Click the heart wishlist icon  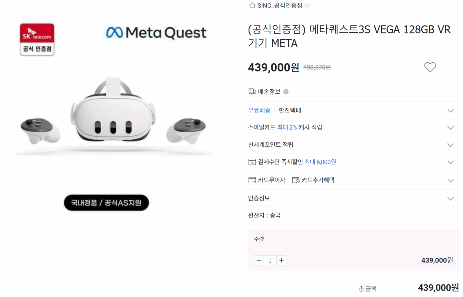click(x=430, y=67)
